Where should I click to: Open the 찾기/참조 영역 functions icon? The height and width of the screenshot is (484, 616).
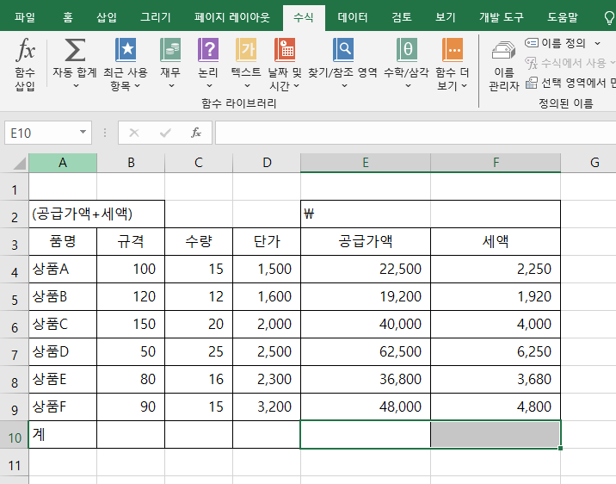[x=343, y=50]
